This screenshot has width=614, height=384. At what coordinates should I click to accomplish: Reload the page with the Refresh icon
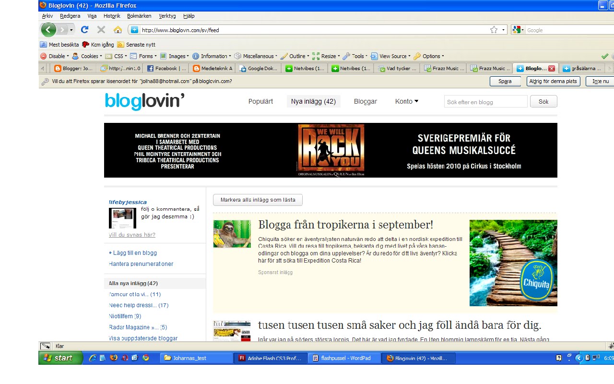tap(85, 30)
